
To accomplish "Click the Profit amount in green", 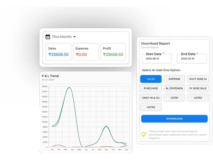I will (113, 55).
